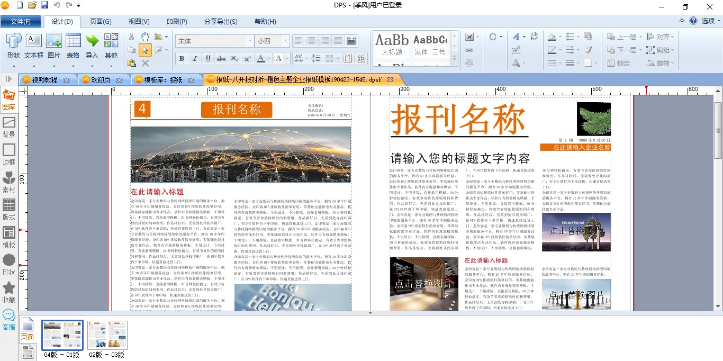Click the green 导入 import arrow
This screenshot has height=361, width=723.
tap(92, 45)
